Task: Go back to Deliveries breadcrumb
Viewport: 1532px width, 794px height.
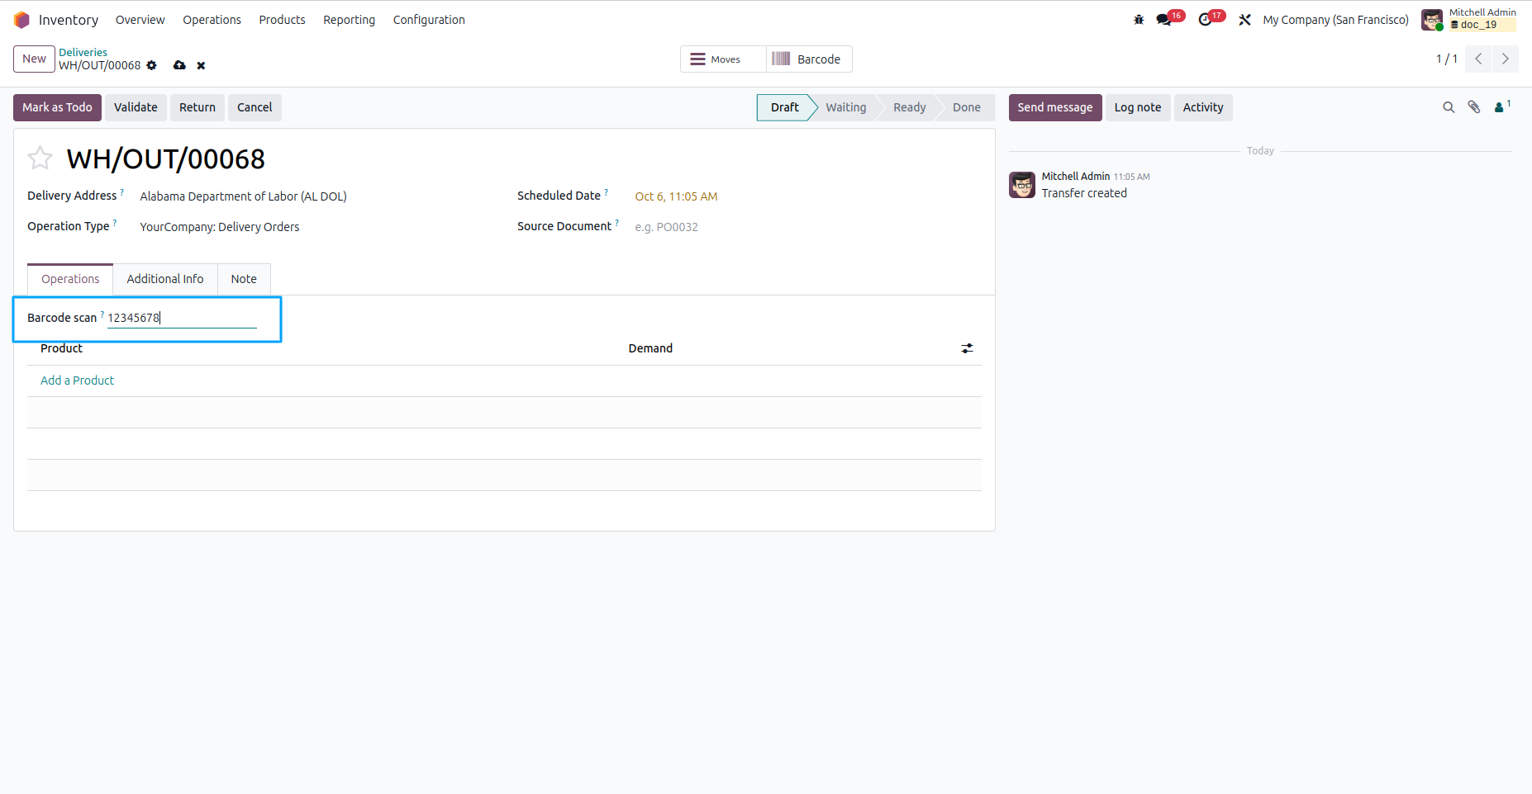Action: pyautogui.click(x=83, y=52)
